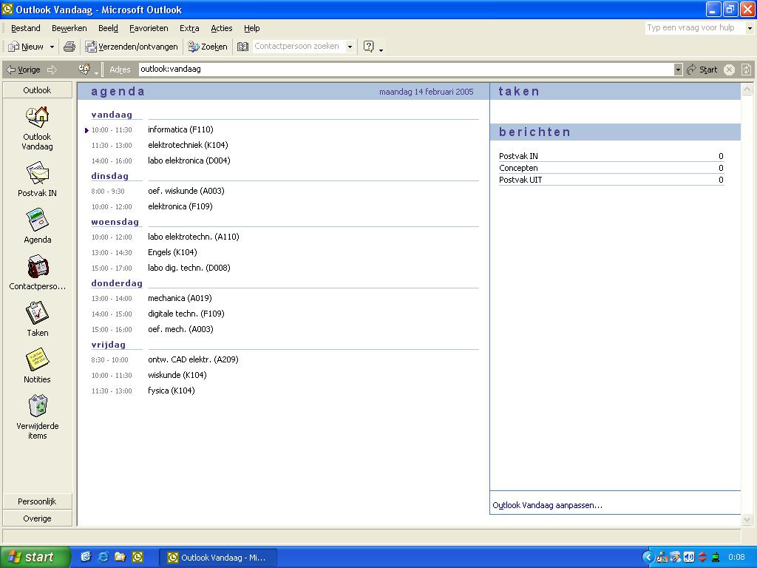The height and width of the screenshot is (568, 757).
Task: Click the Start go button in address bar
Action: [x=702, y=70]
